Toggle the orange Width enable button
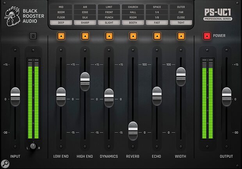 (181, 36)
